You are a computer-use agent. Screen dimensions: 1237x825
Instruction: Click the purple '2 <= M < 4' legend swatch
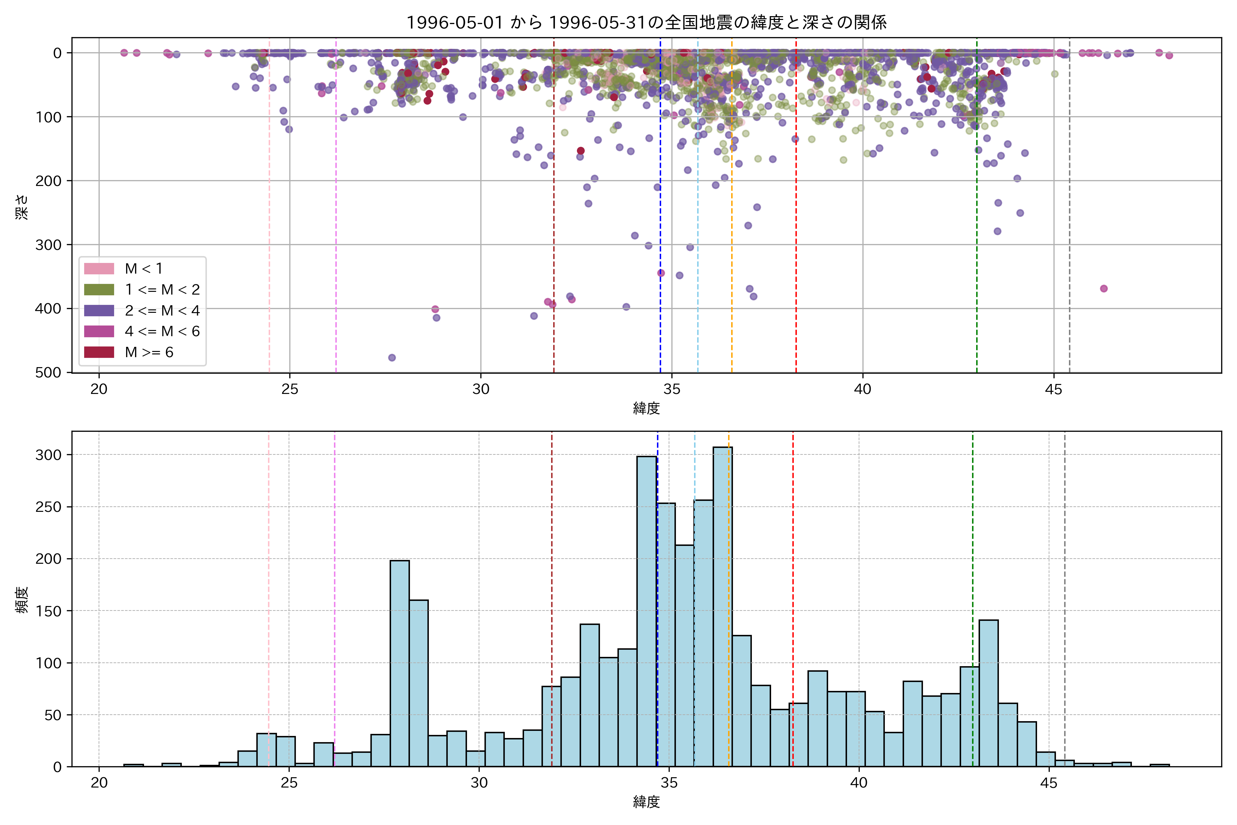pos(99,310)
